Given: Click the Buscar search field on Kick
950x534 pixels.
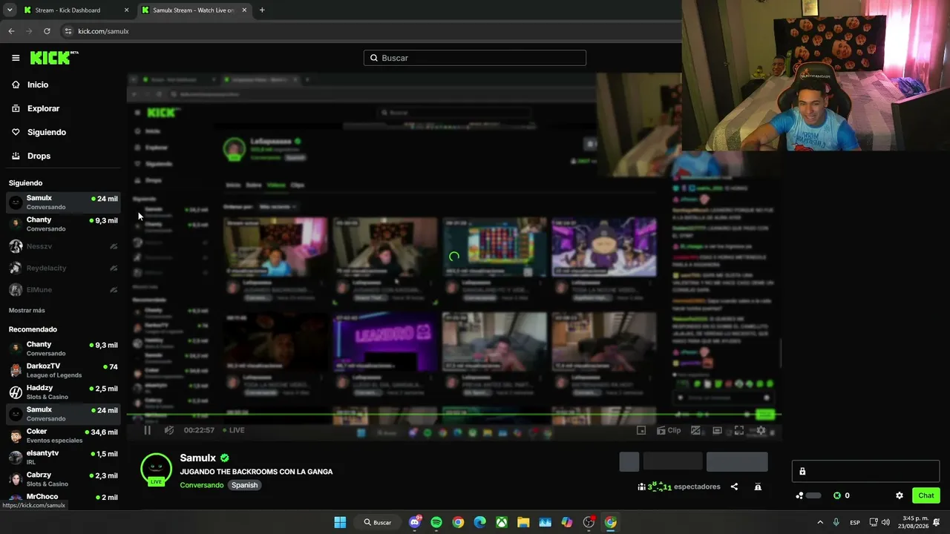Looking at the screenshot, I should click(475, 58).
